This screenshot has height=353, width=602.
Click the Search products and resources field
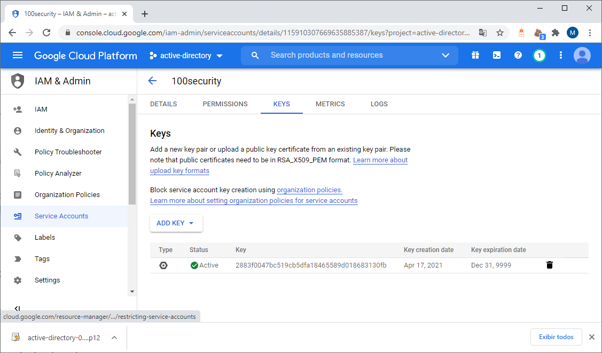pyautogui.click(x=342, y=56)
